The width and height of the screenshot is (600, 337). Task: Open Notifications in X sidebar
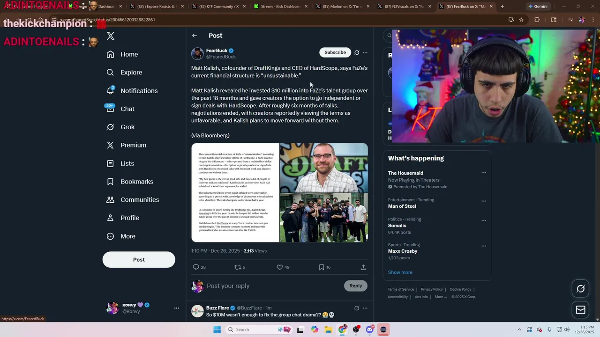tap(132, 91)
